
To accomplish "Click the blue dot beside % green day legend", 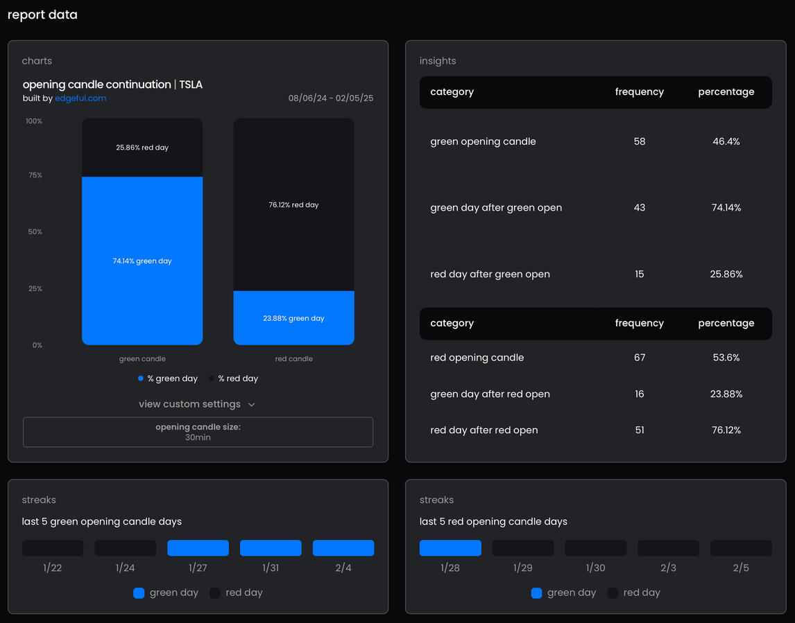I will coord(141,378).
